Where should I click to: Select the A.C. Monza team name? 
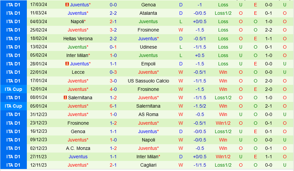(x=78, y=148)
